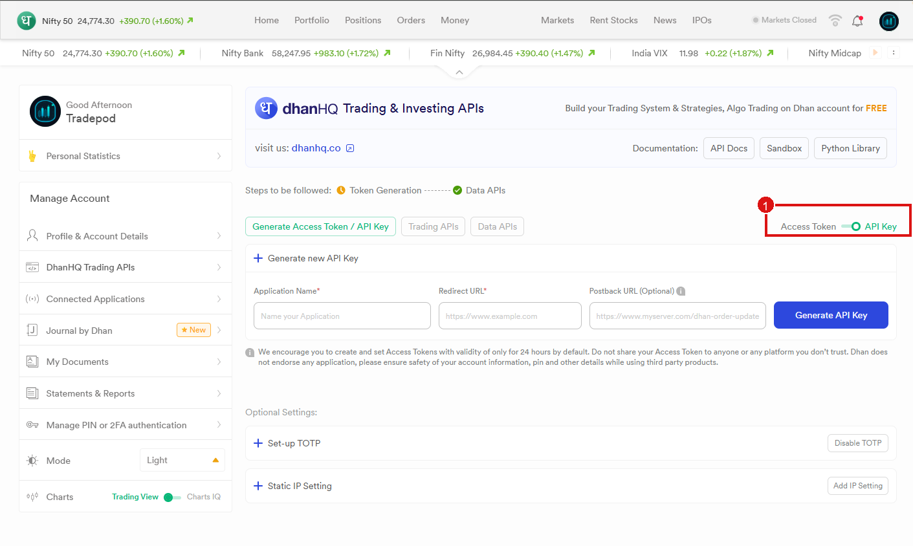Switch to the Trading APIs tab
This screenshot has width=913, height=546.
[x=434, y=226]
